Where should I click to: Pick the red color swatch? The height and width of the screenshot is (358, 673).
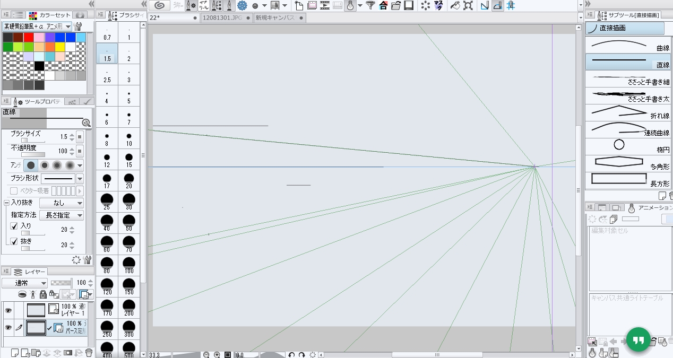pyautogui.click(x=29, y=37)
